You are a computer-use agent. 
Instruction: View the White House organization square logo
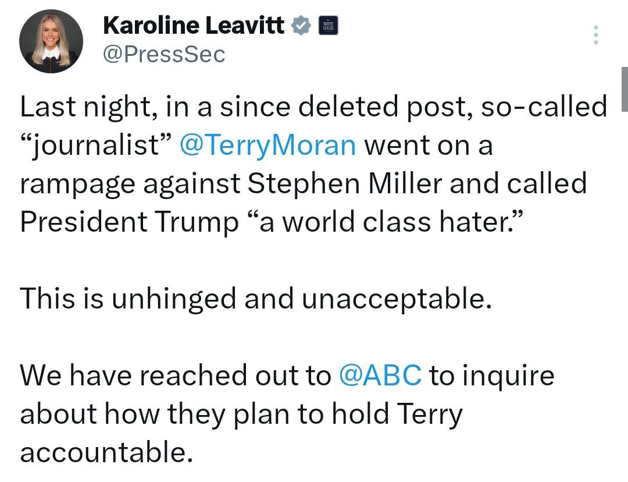pyautogui.click(x=329, y=25)
